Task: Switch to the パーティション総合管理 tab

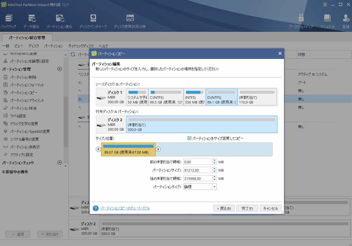Action: [27, 37]
